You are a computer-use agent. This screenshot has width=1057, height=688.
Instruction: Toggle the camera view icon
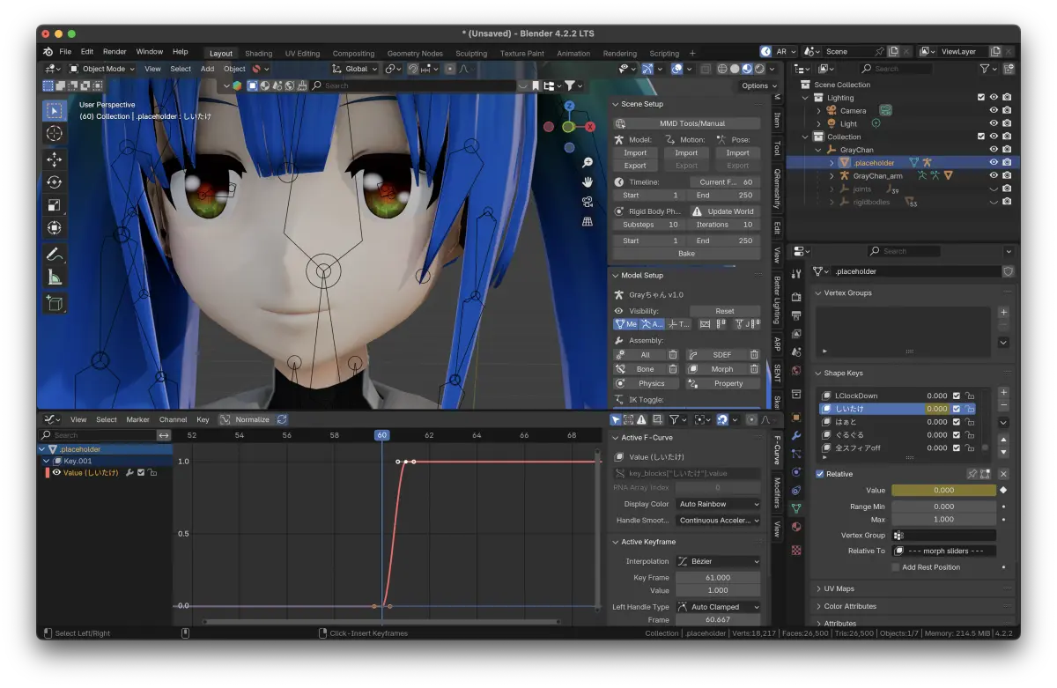click(x=588, y=202)
